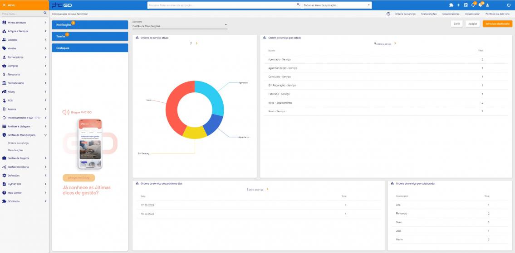The height and width of the screenshot is (253, 515).
Task: Click the search magnifier in top search bar
Action: [x=298, y=4]
